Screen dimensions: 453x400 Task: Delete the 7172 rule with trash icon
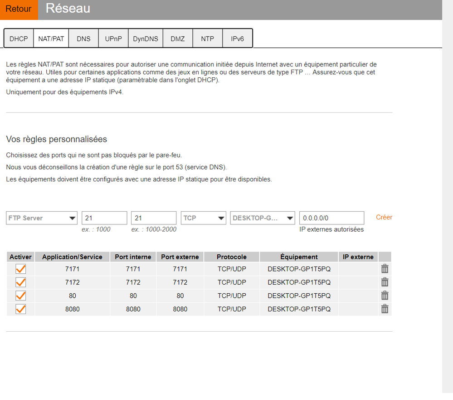pos(385,282)
